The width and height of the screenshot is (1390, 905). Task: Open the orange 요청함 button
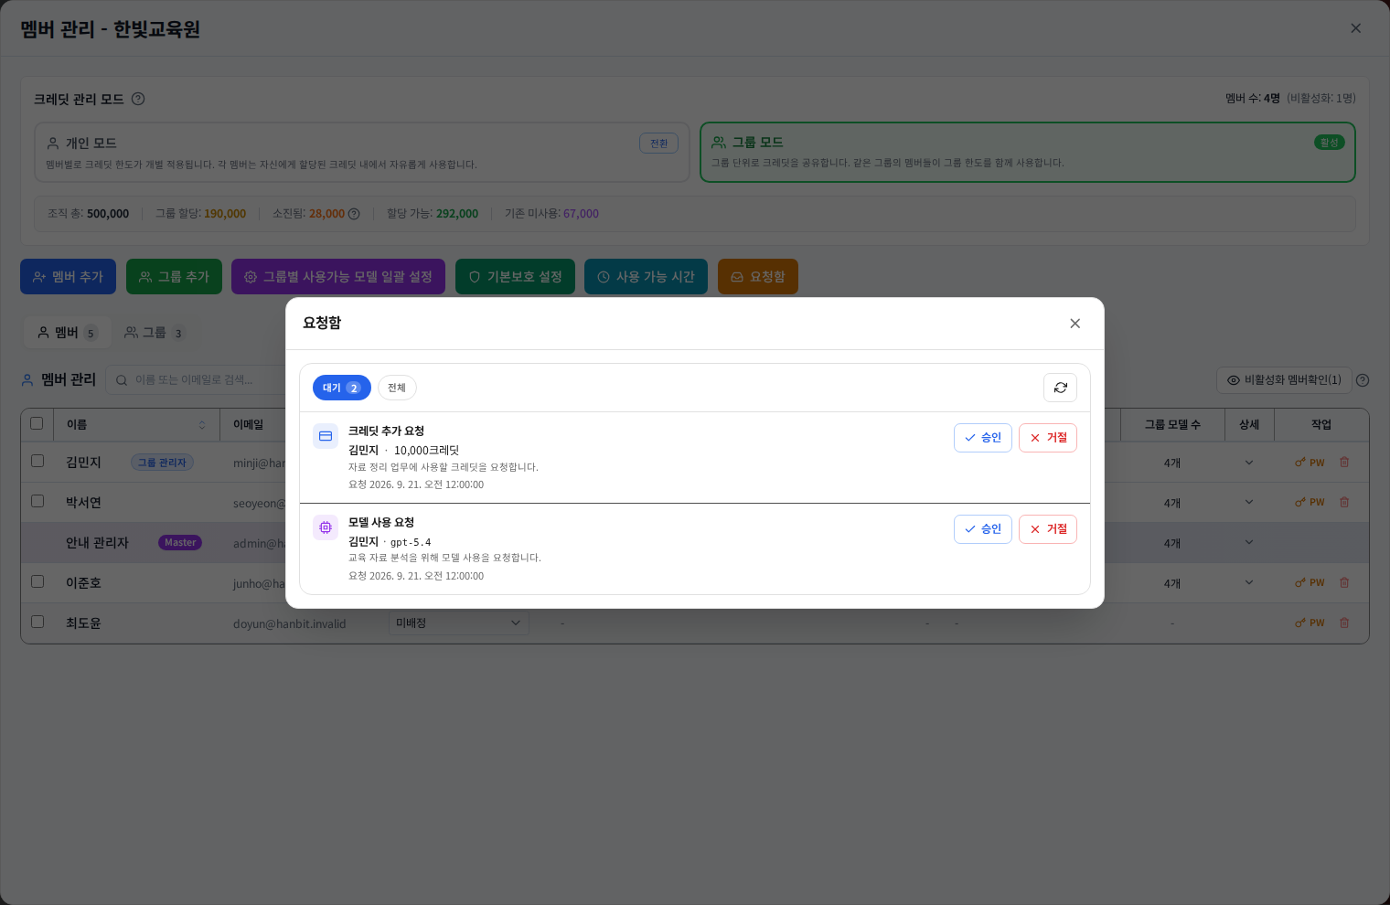[x=757, y=277]
